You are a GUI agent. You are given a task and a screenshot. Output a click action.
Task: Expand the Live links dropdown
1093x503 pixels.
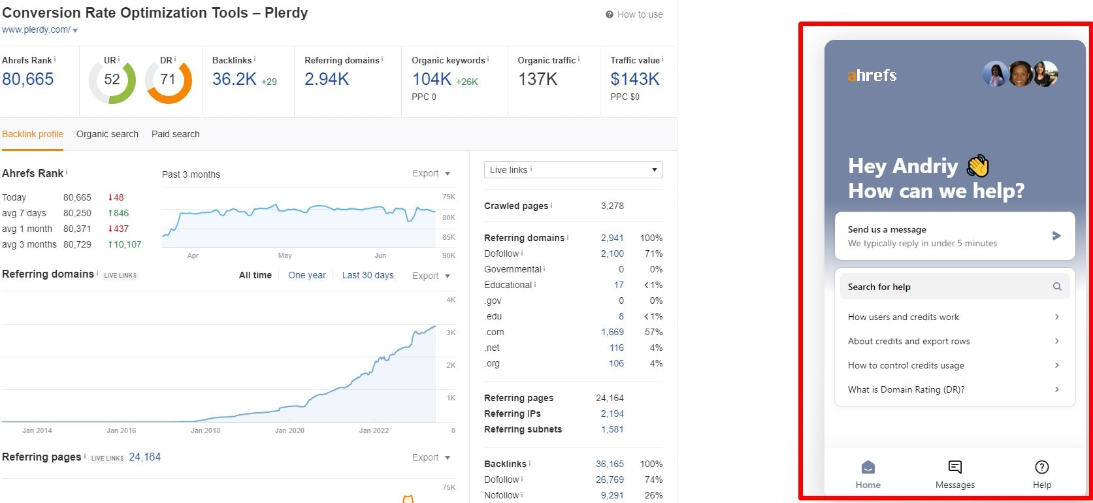pyautogui.click(x=574, y=170)
